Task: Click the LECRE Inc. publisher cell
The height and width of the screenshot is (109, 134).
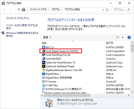Action: tap(111, 70)
